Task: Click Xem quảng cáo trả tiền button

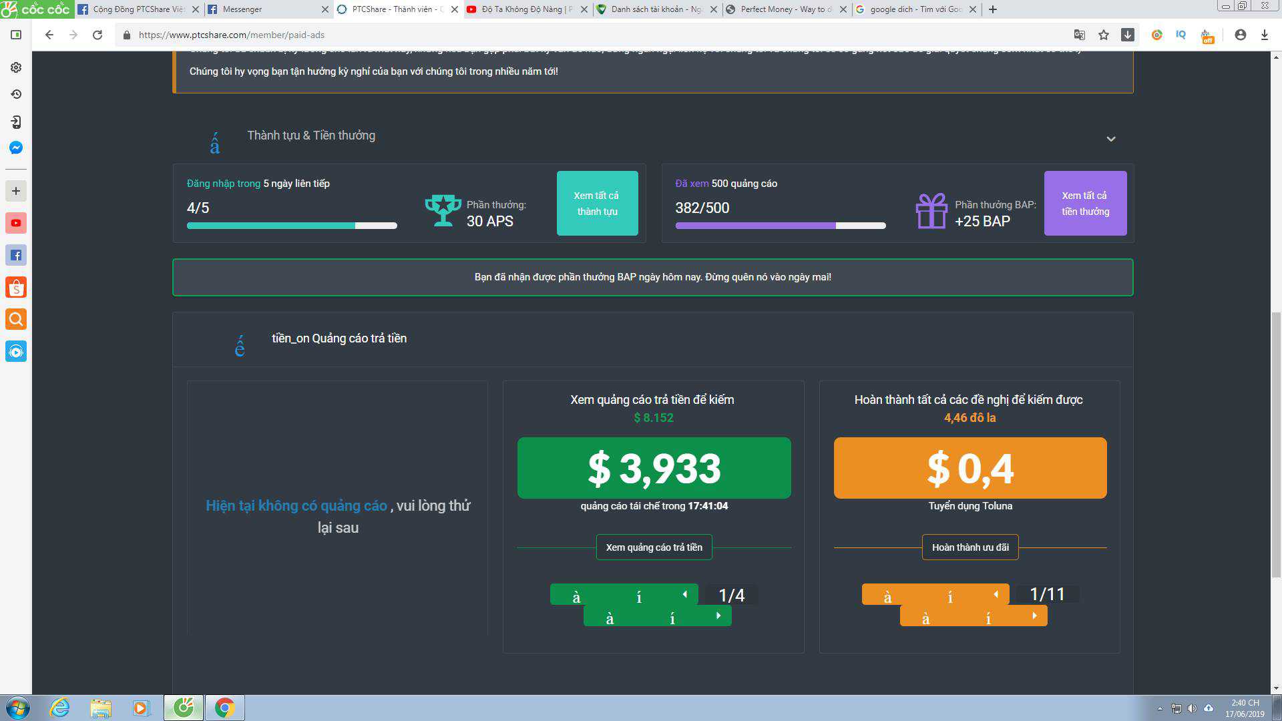Action: tap(654, 547)
